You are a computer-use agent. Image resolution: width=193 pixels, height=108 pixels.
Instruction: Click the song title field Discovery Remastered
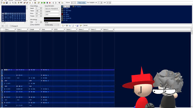point(52,9)
